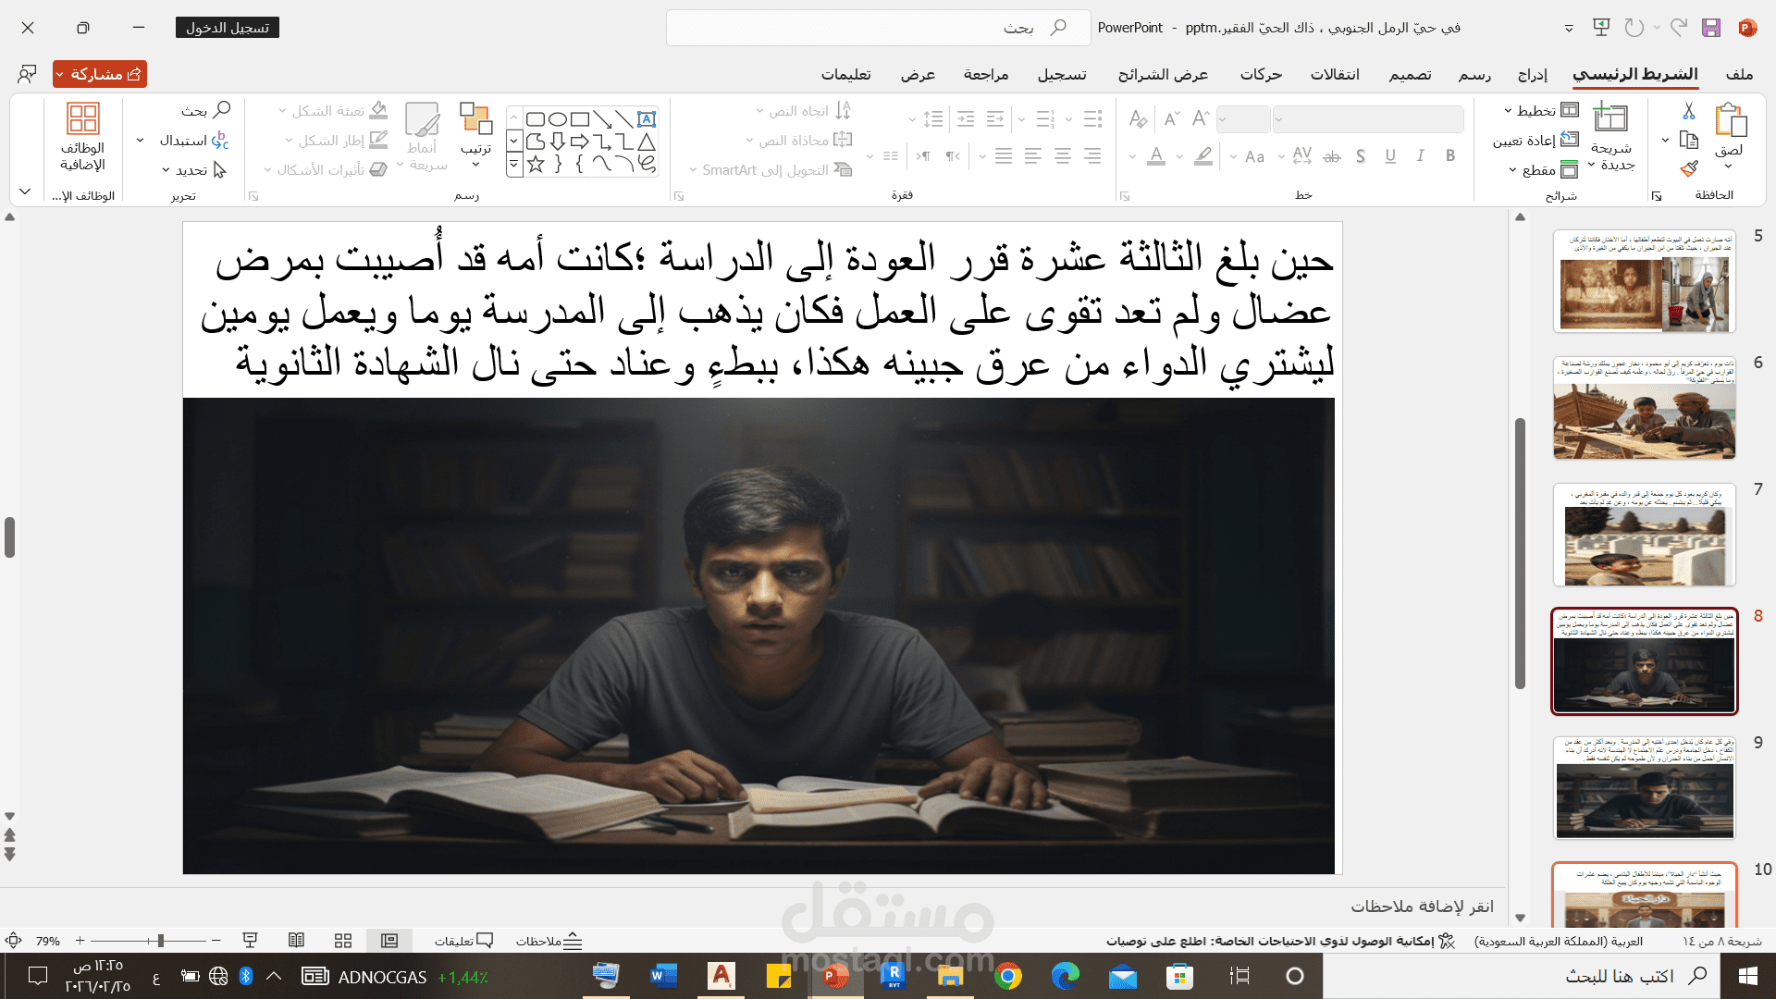This screenshot has height=999, width=1776.
Task: Click the Save icon in title bar
Action: [x=1710, y=28]
